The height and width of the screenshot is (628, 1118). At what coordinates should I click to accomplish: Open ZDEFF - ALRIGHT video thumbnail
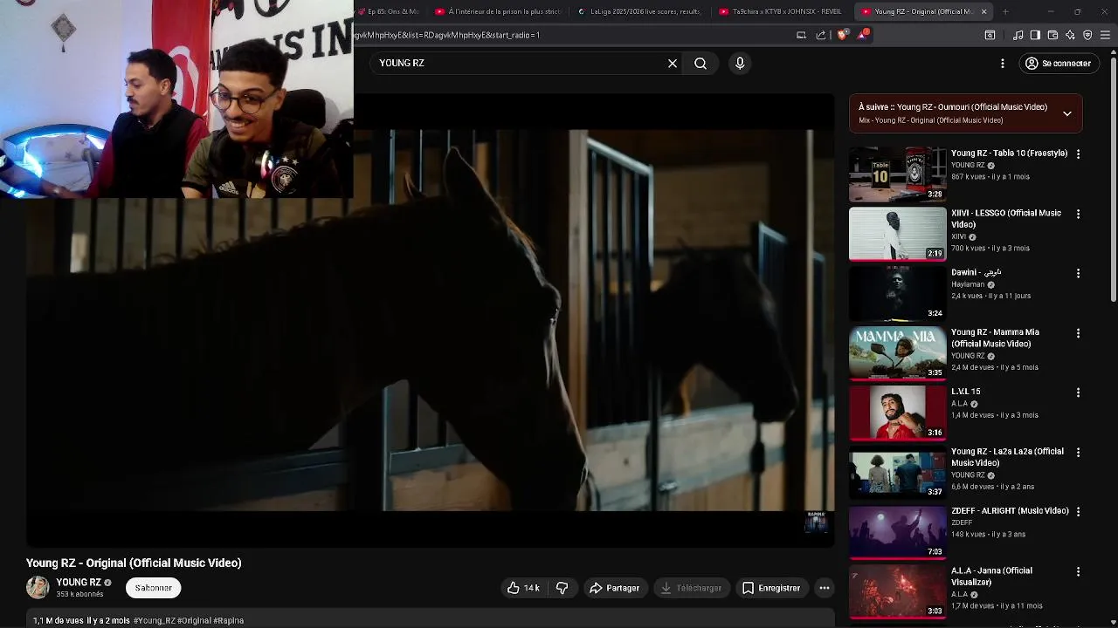(x=897, y=532)
